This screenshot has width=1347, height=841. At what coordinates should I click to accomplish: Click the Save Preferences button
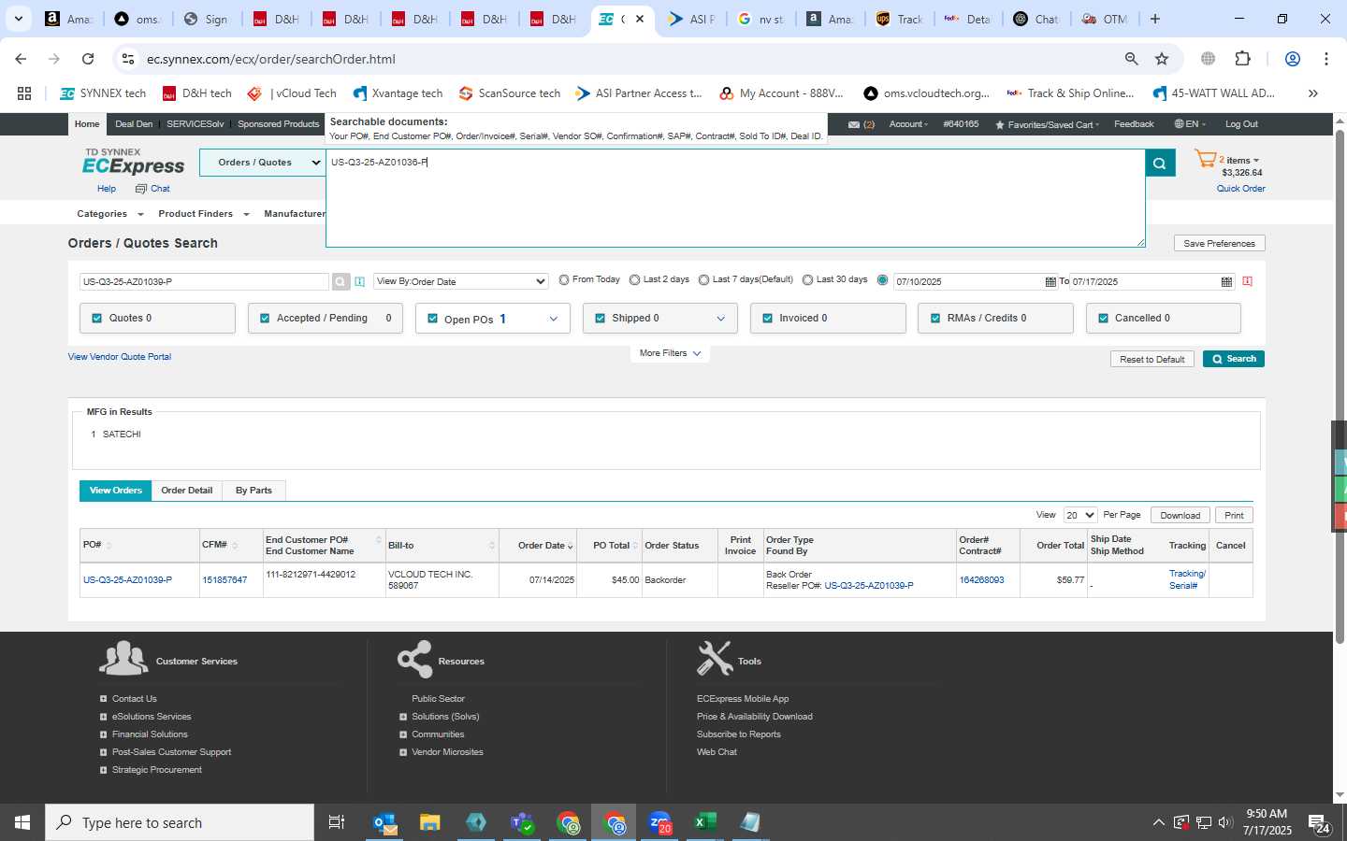pyautogui.click(x=1219, y=243)
